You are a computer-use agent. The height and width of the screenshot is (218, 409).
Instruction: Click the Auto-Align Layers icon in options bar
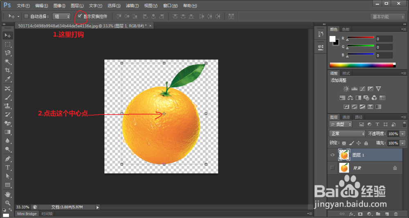coord(231,16)
